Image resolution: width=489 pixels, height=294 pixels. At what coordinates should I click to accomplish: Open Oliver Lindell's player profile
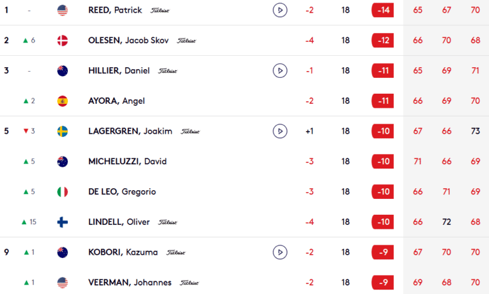pos(119,222)
